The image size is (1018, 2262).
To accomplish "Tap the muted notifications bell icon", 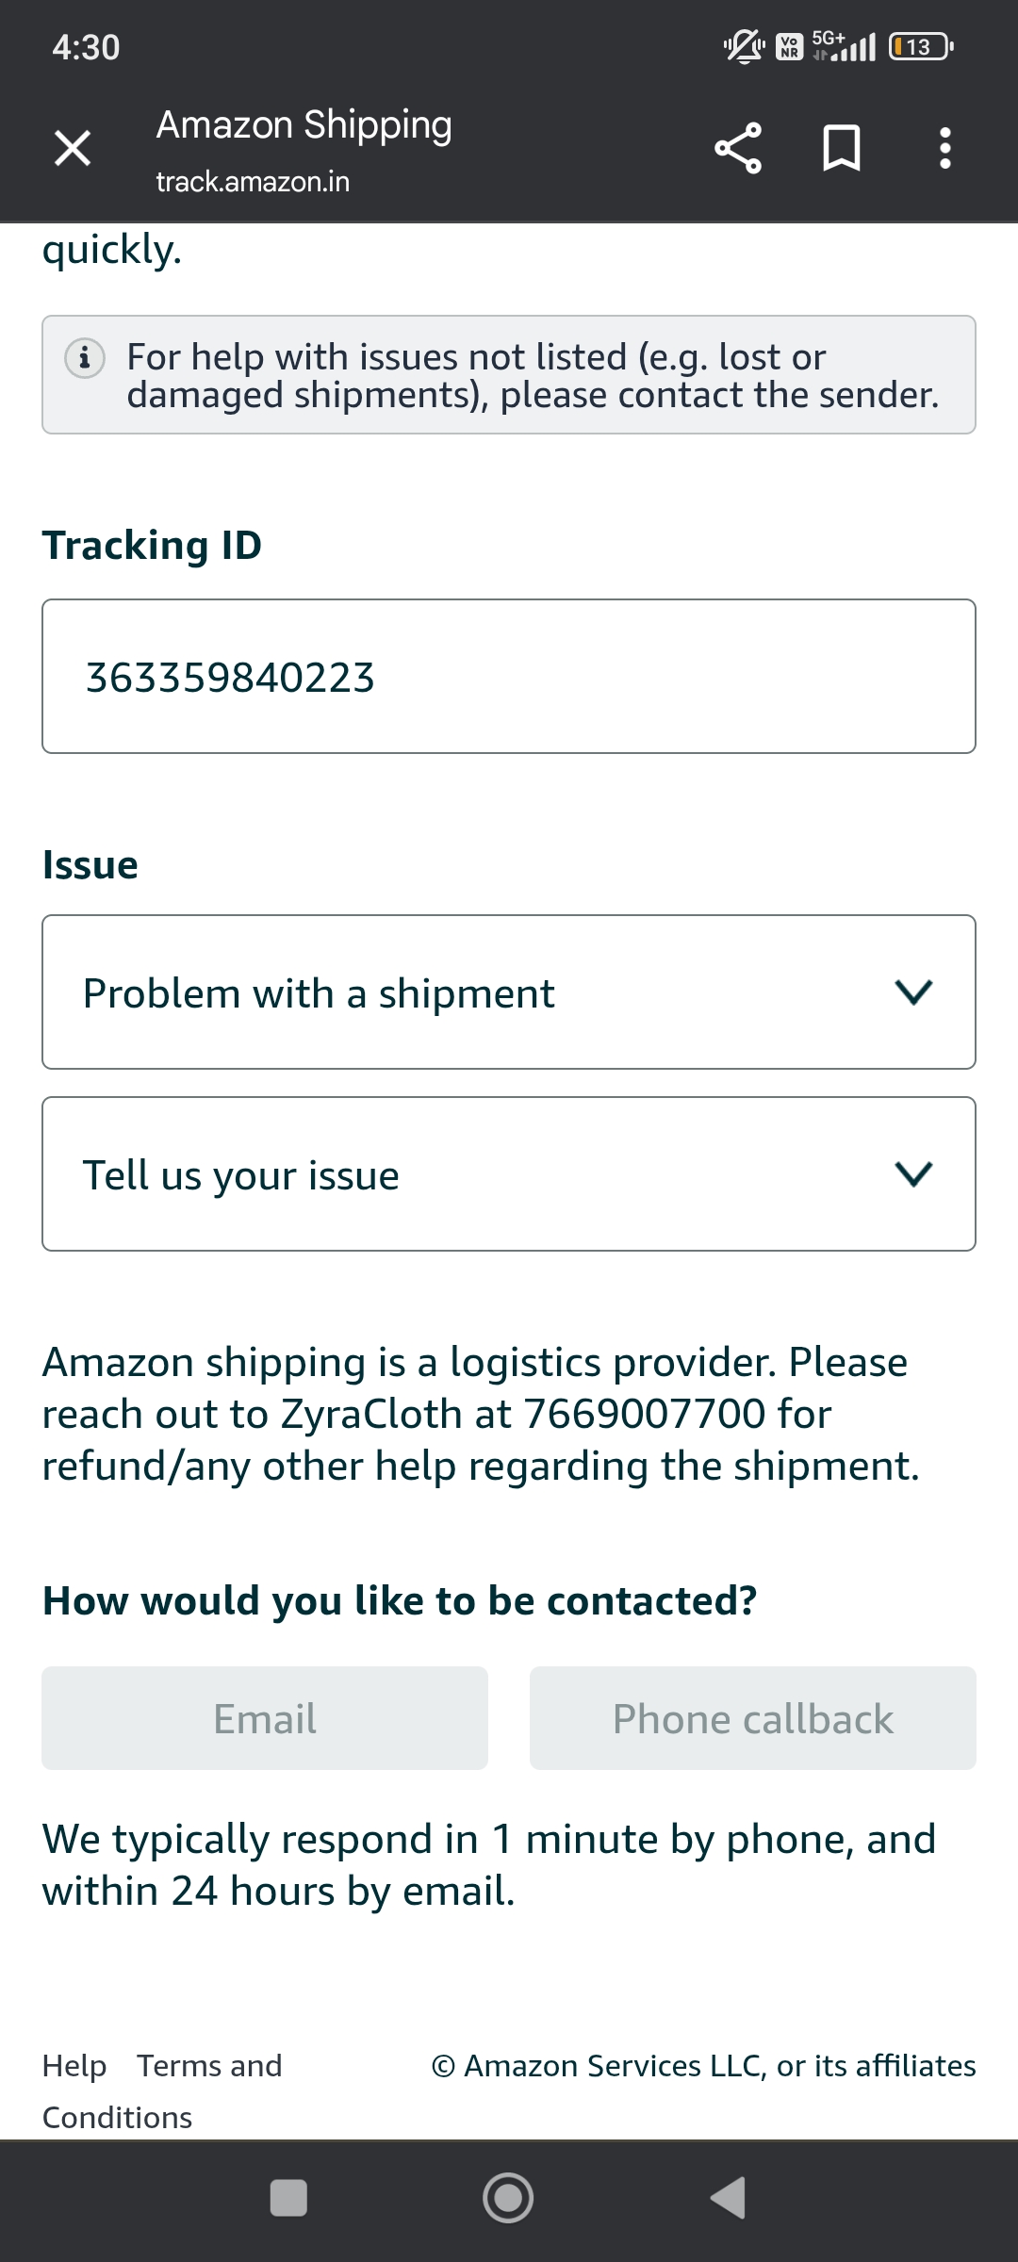I will (x=744, y=46).
